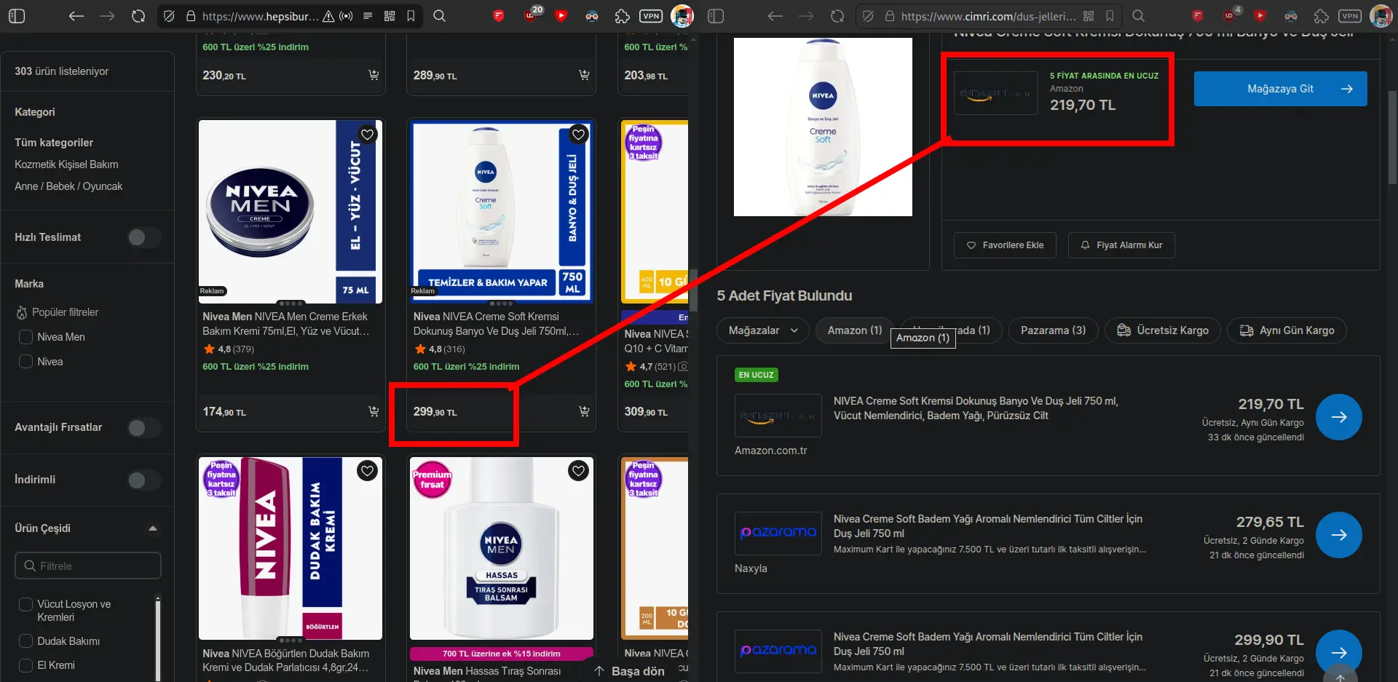Add Creme Soft shower gel 299,90 TL to cart

click(584, 411)
